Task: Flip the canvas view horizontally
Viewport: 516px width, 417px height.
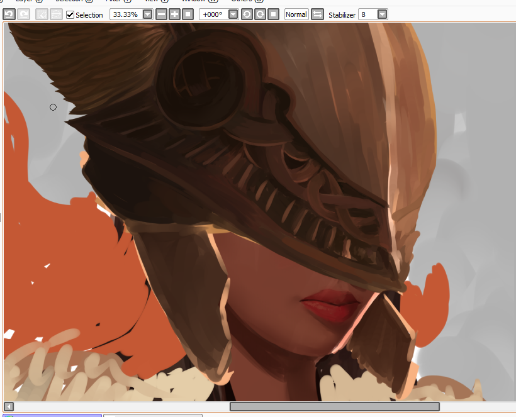Action: (318, 14)
